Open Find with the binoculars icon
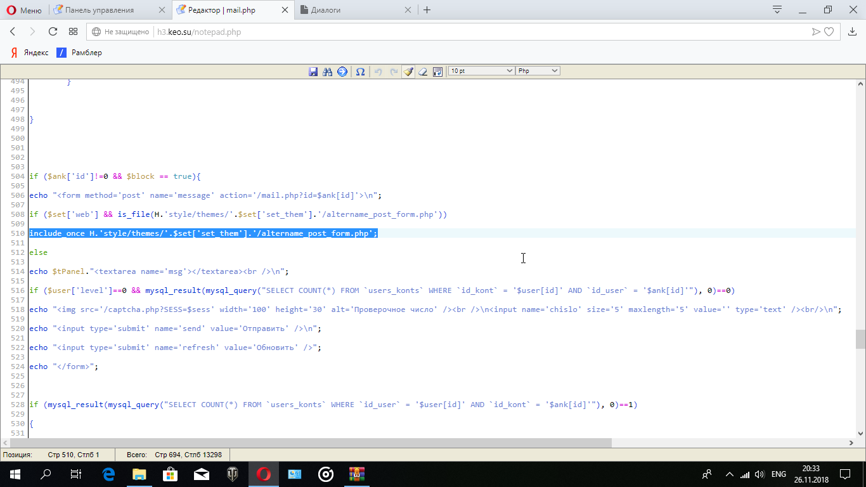Screen dimensions: 866x487 [328, 72]
